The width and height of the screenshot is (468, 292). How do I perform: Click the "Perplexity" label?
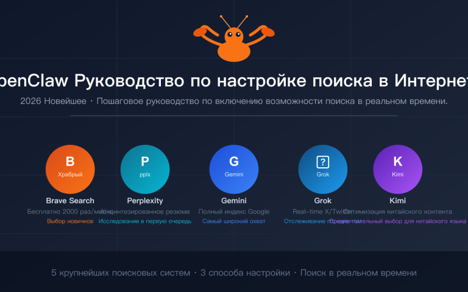click(x=145, y=201)
